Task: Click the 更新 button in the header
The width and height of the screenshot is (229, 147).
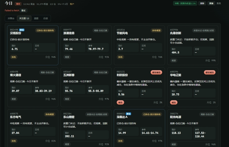Action: [x=211, y=3]
